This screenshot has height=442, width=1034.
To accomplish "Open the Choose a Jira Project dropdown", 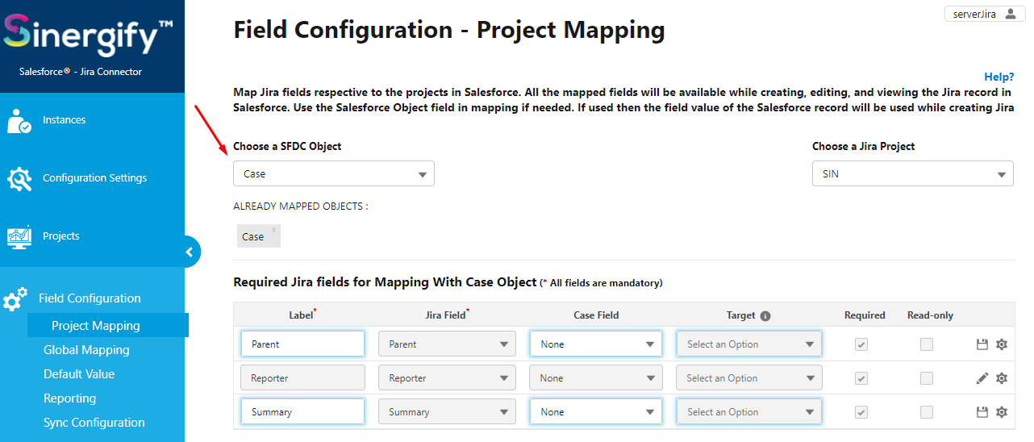I will pos(913,173).
